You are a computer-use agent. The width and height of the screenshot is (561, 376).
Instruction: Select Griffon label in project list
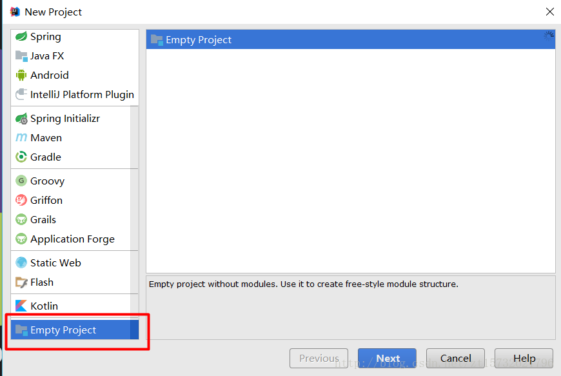[x=46, y=201]
